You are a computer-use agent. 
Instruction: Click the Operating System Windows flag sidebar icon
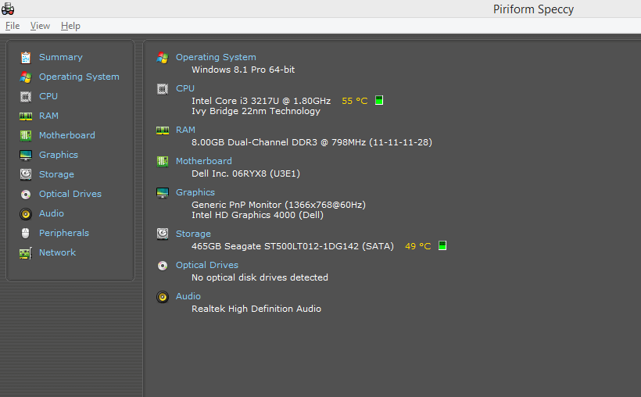26,77
